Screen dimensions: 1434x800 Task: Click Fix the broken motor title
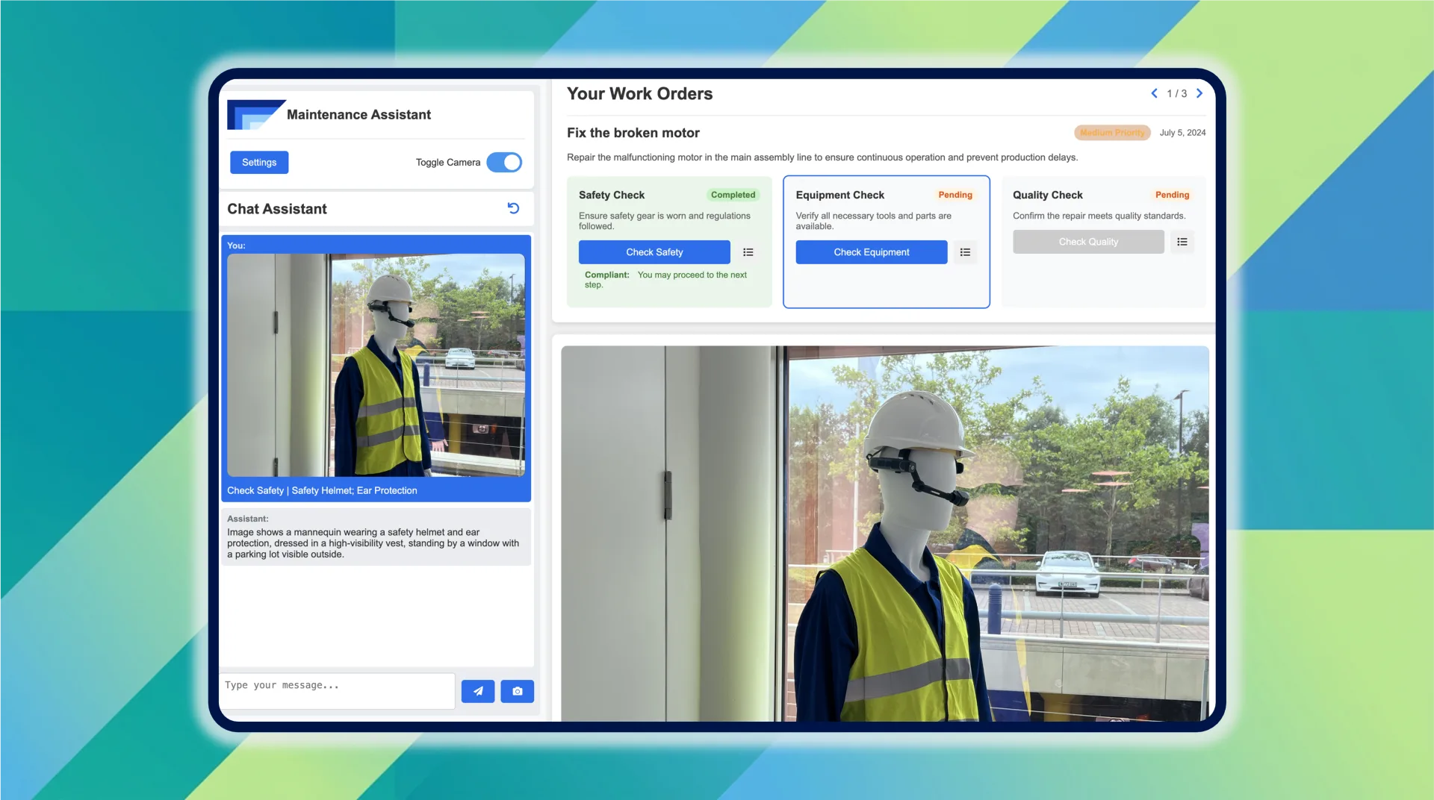click(x=633, y=133)
